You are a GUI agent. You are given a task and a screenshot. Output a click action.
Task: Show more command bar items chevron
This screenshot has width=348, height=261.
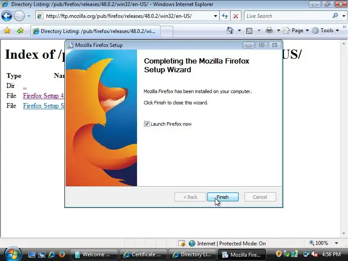344,27
